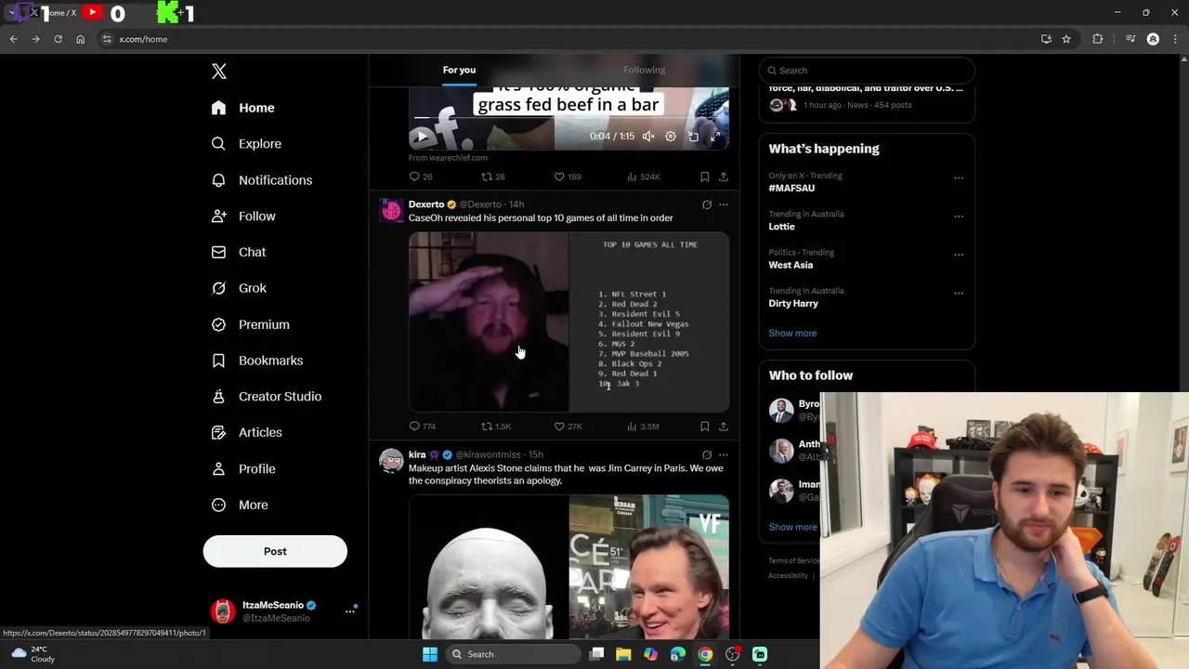Screen dimensions: 1189x669
Task: Go to Home in the sidebar
Action: (242, 108)
